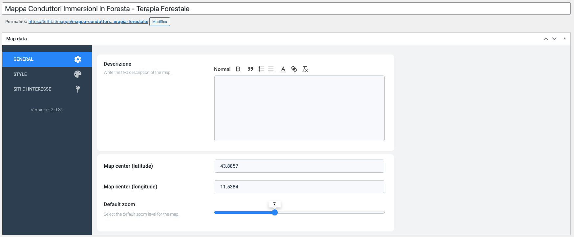
Task: Insert a numbered list in description
Action: (x=261, y=69)
